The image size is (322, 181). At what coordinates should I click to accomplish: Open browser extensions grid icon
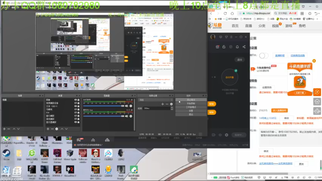point(302,13)
